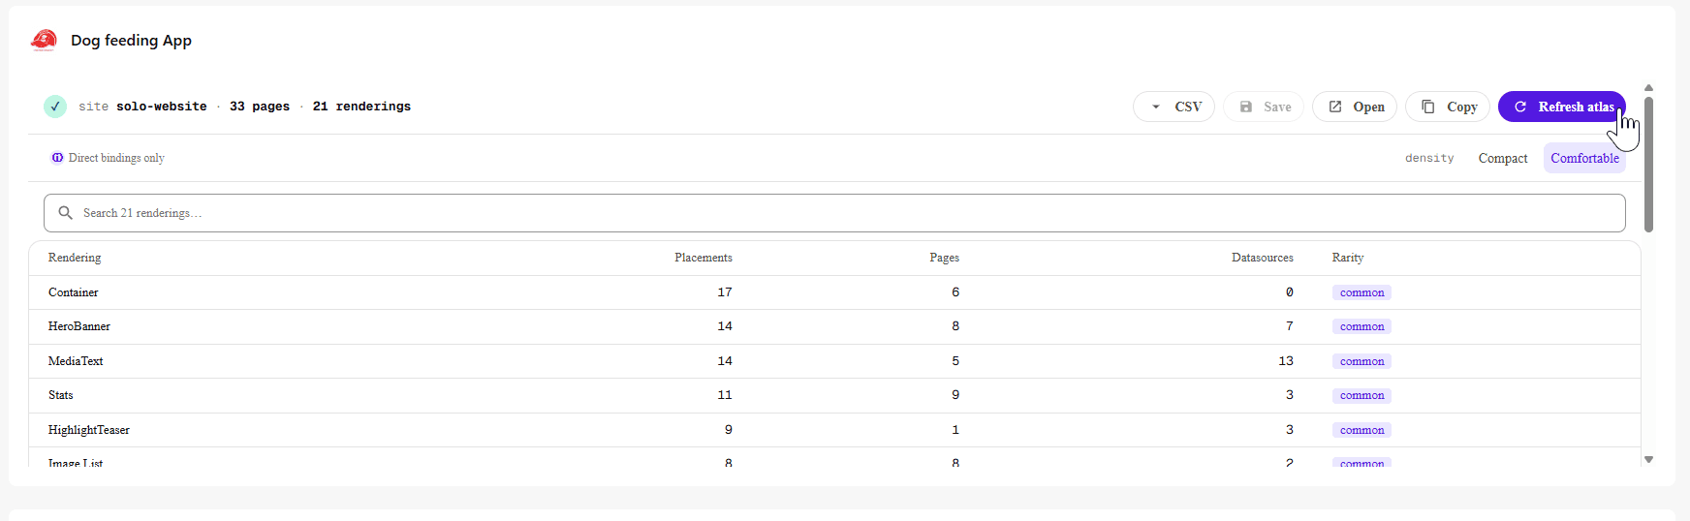
Task: Click the info icon beside Direct bindings only
Action: [x=57, y=158]
